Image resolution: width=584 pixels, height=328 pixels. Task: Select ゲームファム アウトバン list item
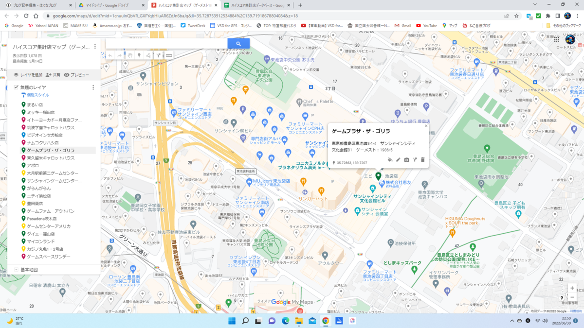coord(51,211)
